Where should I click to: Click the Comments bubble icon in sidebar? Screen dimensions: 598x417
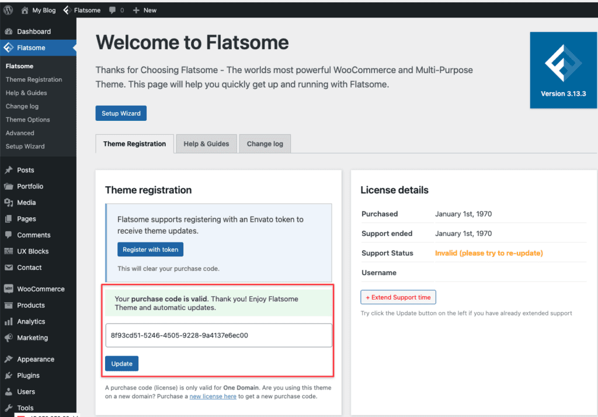8,235
